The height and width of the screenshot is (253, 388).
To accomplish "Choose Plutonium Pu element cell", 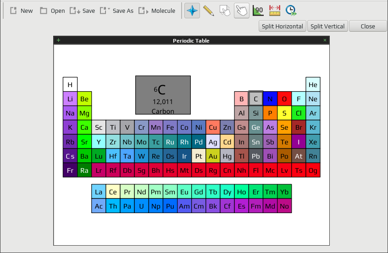I will click(170, 206).
